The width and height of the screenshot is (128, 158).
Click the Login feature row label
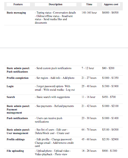click(10, 86)
